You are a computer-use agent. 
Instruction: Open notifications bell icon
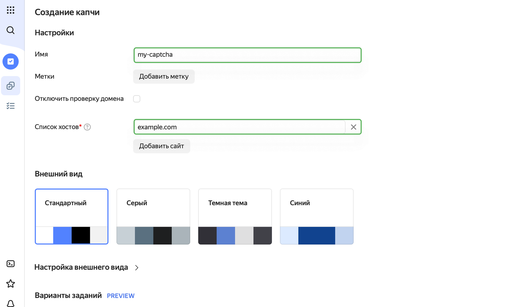pos(10,303)
